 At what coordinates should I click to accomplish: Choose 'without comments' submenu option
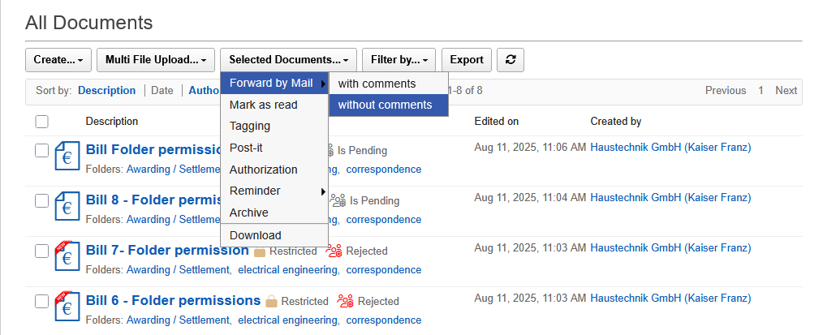(x=385, y=105)
